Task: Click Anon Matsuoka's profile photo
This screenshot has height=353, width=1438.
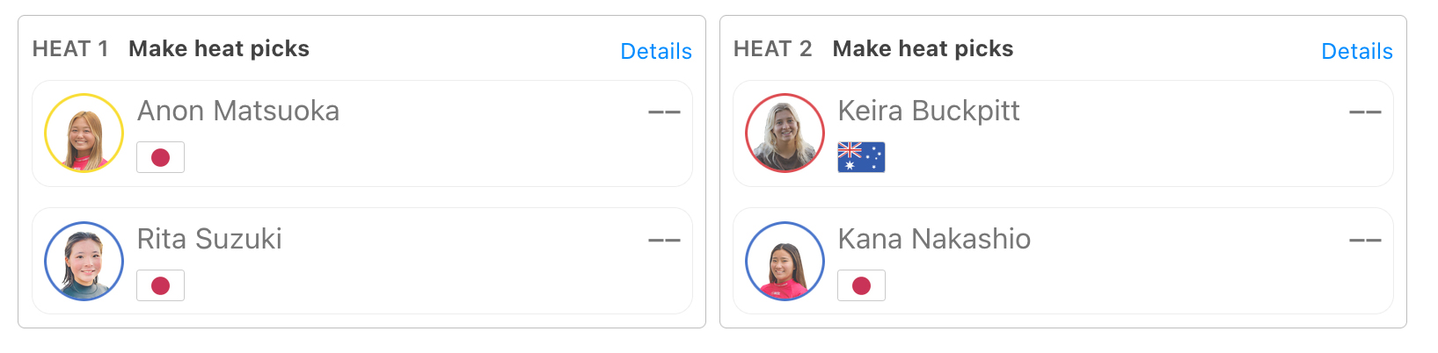Action: (x=84, y=133)
